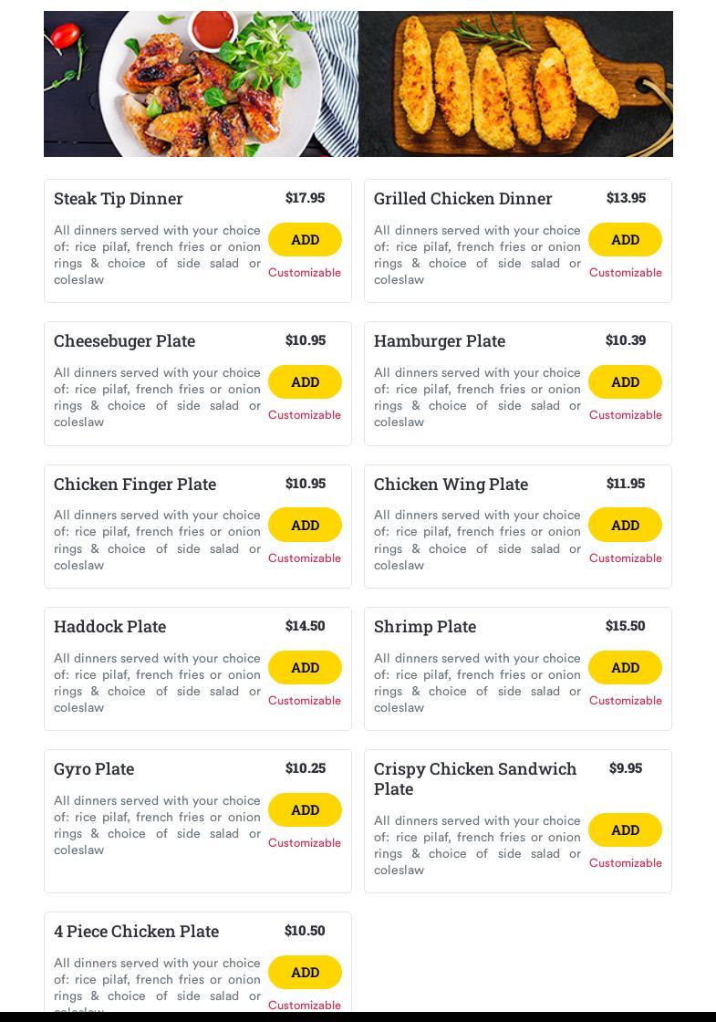The height and width of the screenshot is (1022, 716).
Task: Add the Haddock Plate
Action: pos(305,667)
